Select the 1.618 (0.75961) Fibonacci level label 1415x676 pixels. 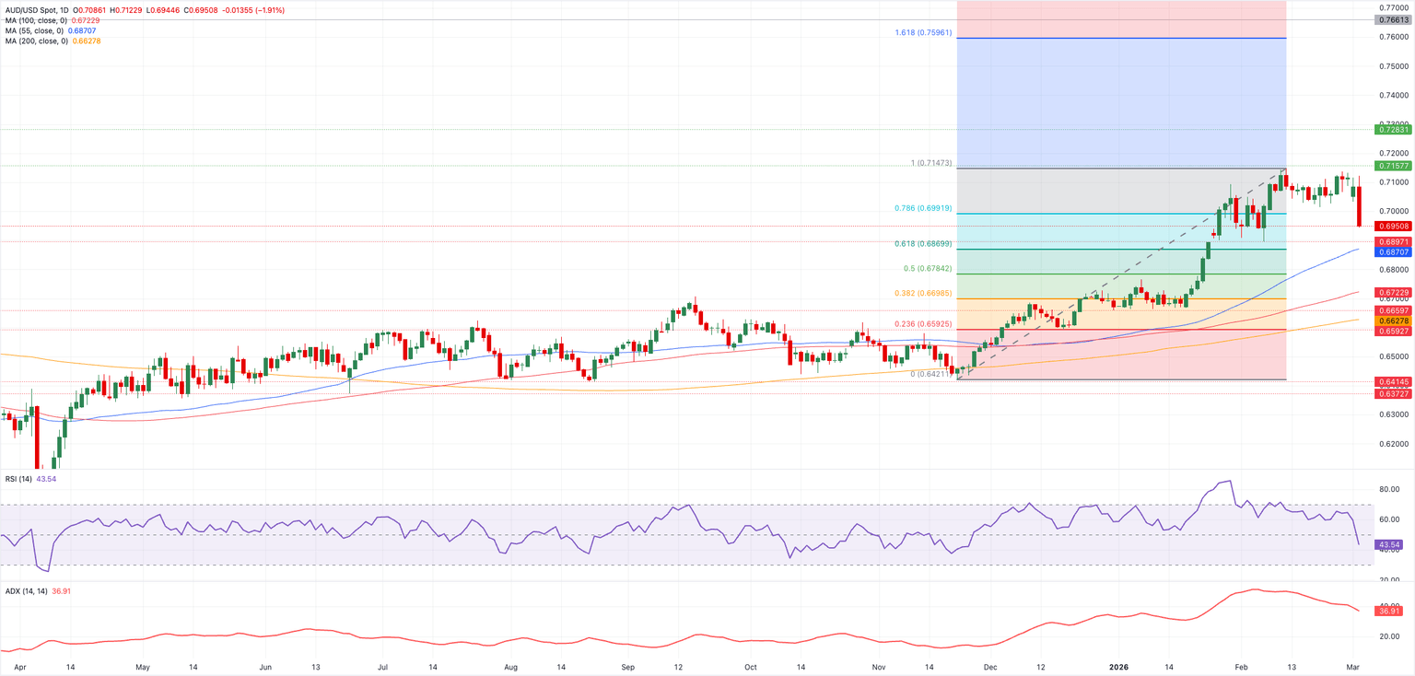click(x=921, y=32)
